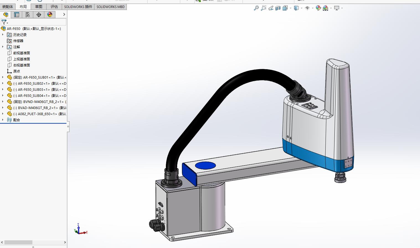
Task: Open the ConfigurationManager panel tab
Action: [28, 15]
